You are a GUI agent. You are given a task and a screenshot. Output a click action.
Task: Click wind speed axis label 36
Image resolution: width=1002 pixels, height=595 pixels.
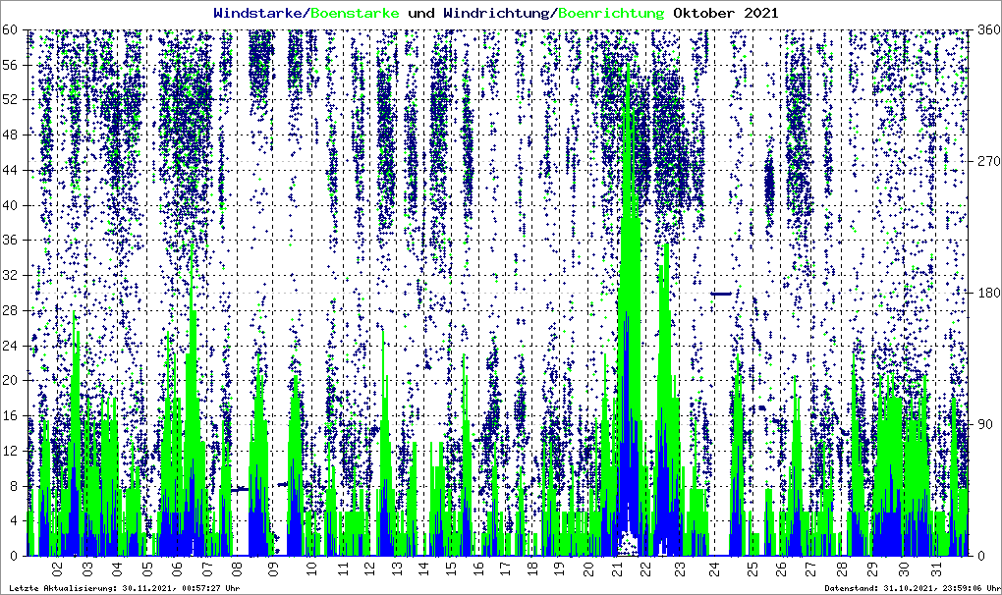10,241
